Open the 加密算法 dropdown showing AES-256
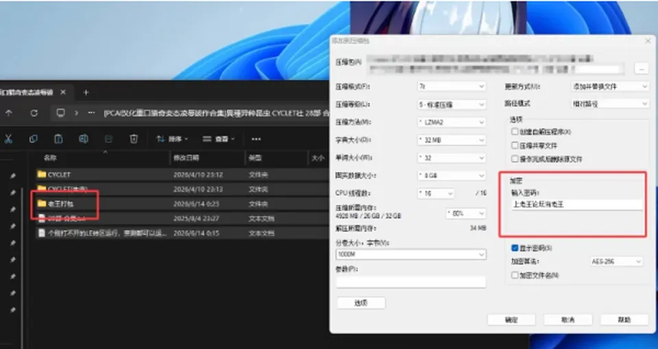Screen dimensions: 658x349 tap(616, 261)
